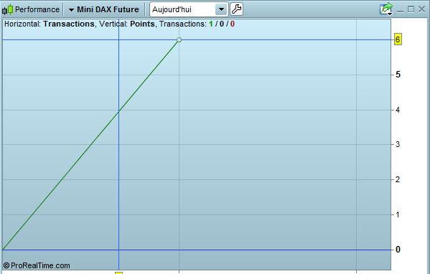Maximize the Performance window

(411, 9)
